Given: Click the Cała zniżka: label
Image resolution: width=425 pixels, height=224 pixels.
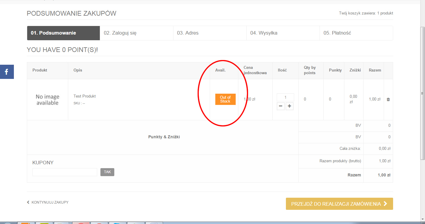Looking at the screenshot, I should point(350,149).
